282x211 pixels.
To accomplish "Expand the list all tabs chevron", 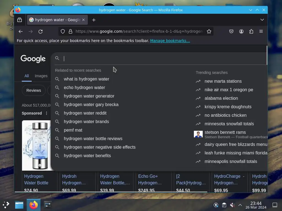I will (262, 20).
